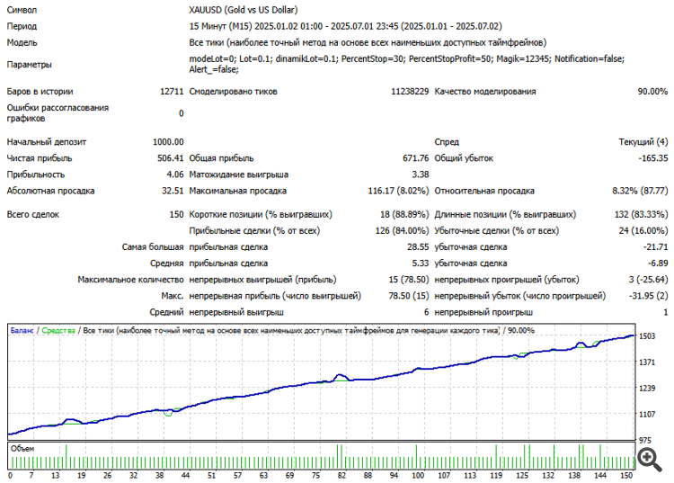Click the model value 'Все тики' row
The image size is (674, 483).
pos(368,42)
